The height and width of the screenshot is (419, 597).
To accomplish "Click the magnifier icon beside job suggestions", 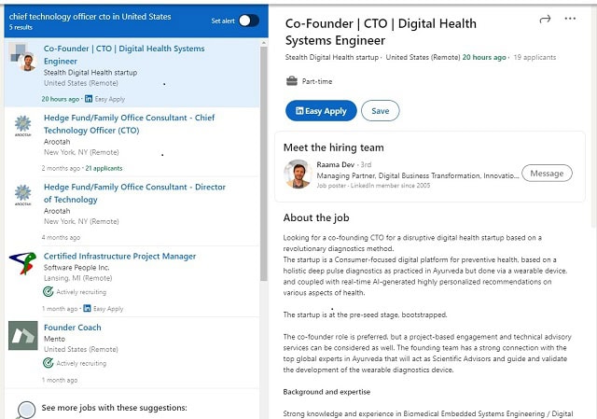I will tap(26, 409).
